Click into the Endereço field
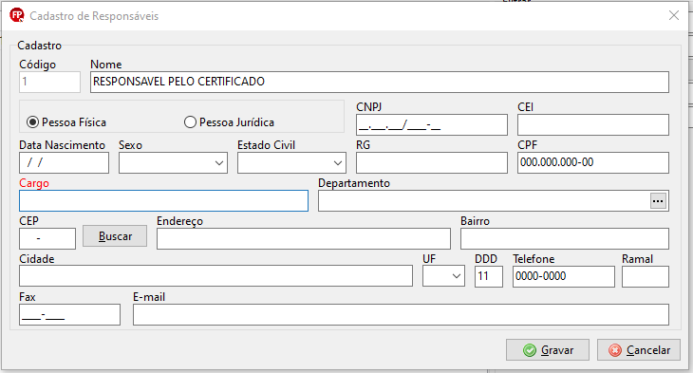This screenshot has height=373, width=693. point(304,238)
